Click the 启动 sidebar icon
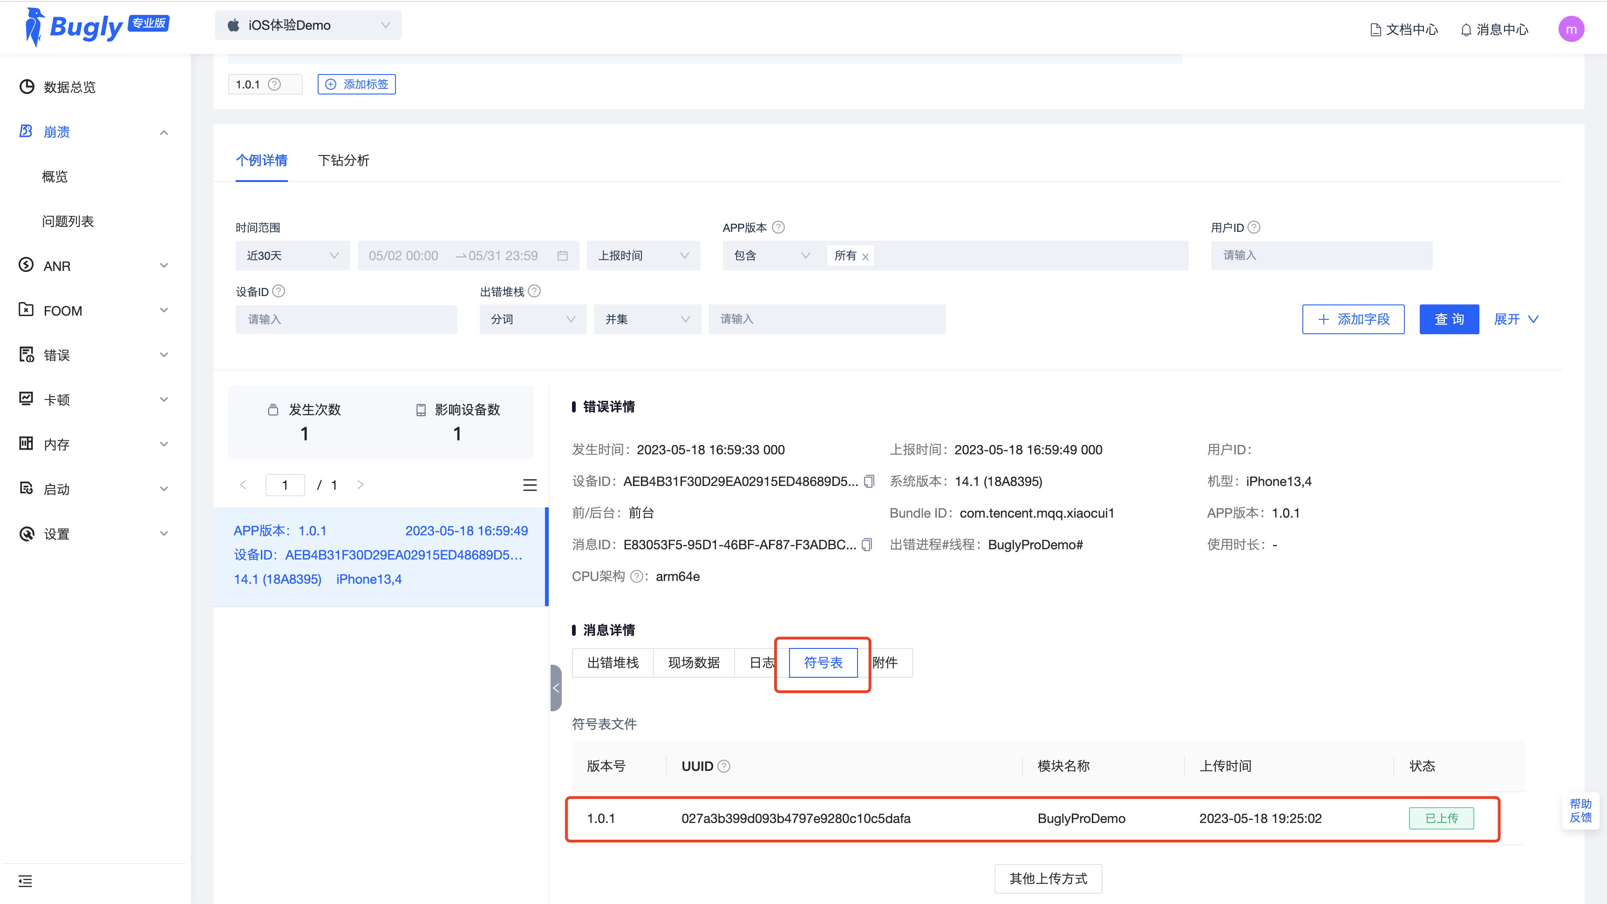Screen dimensions: 1607x904 click(x=26, y=489)
